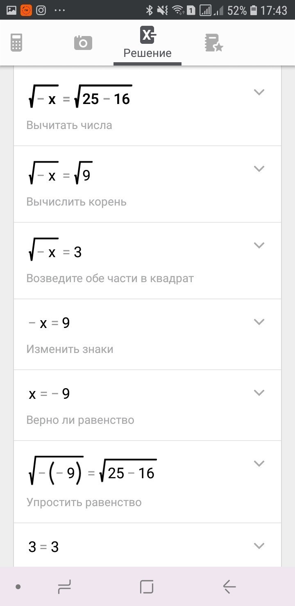Open the calculator tab icon
This screenshot has width=295, height=606.
(16, 43)
